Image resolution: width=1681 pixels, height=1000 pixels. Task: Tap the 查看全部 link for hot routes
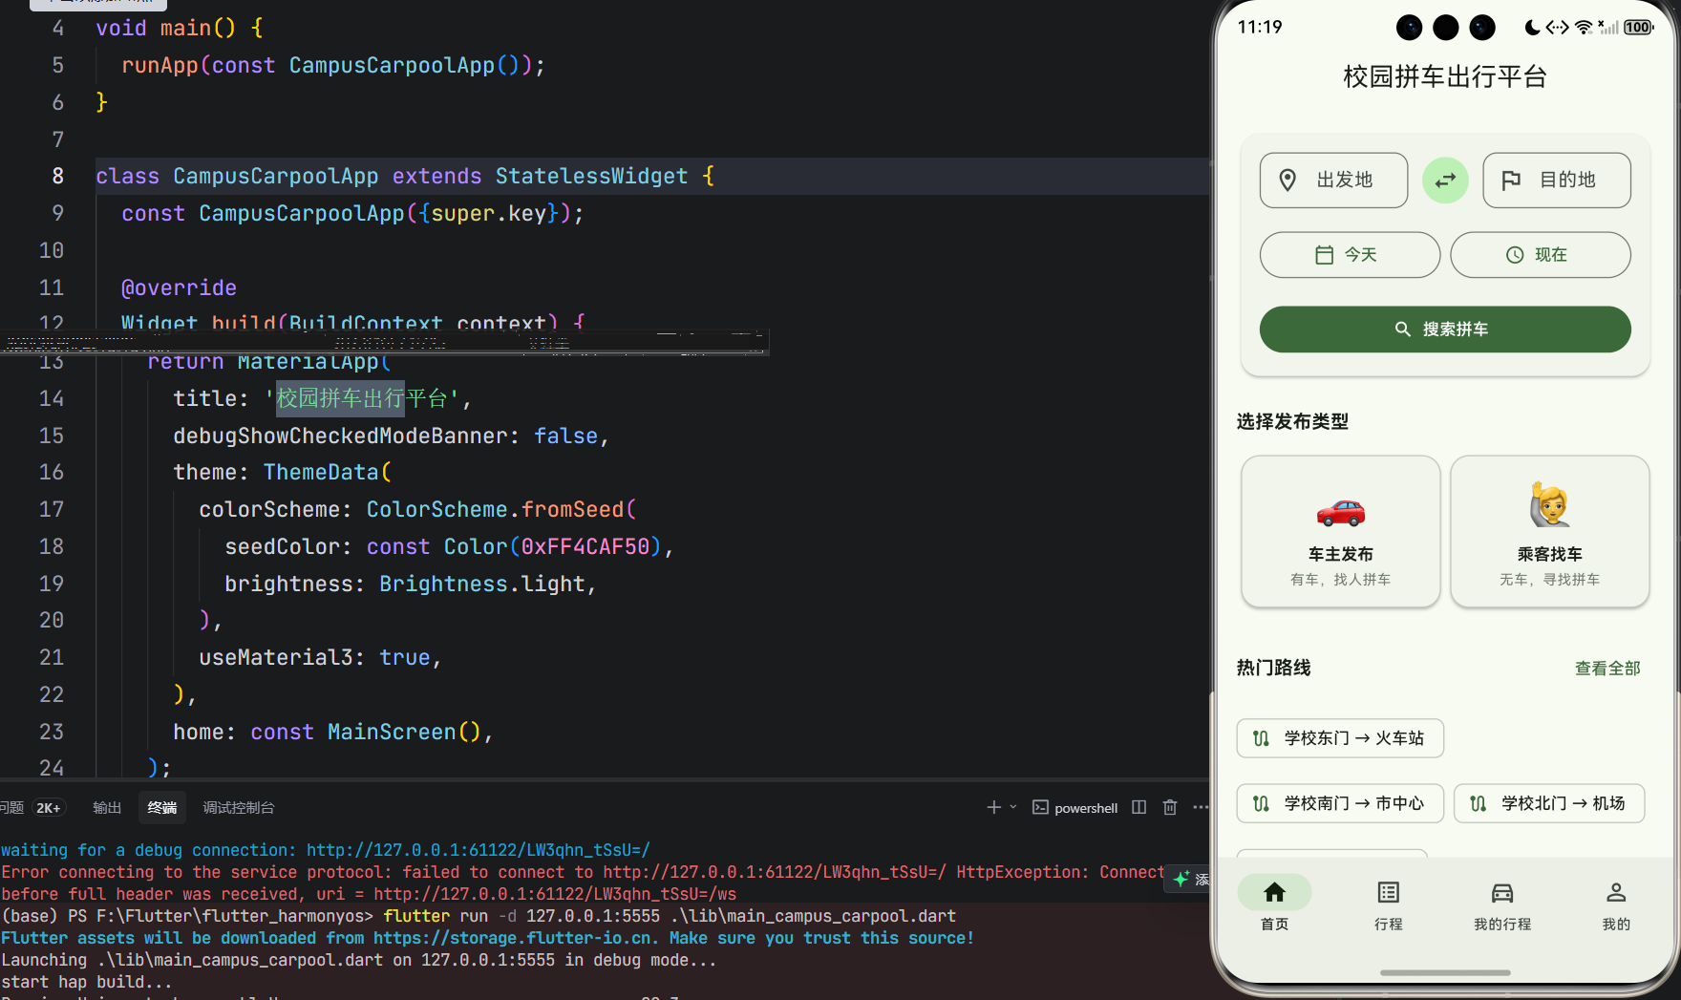[x=1607, y=669]
